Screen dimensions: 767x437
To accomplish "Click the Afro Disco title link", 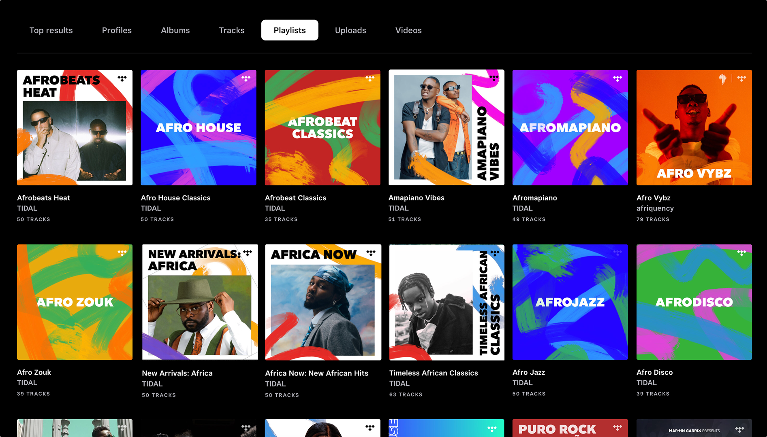I will pos(654,372).
